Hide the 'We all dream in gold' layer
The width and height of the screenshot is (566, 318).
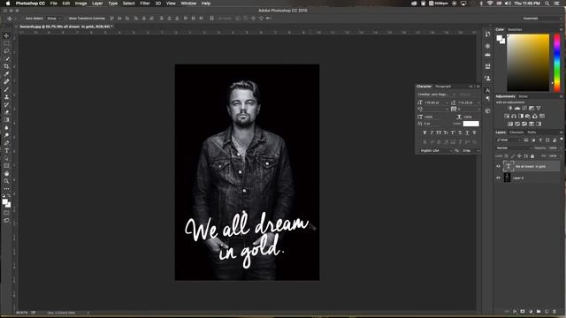499,166
